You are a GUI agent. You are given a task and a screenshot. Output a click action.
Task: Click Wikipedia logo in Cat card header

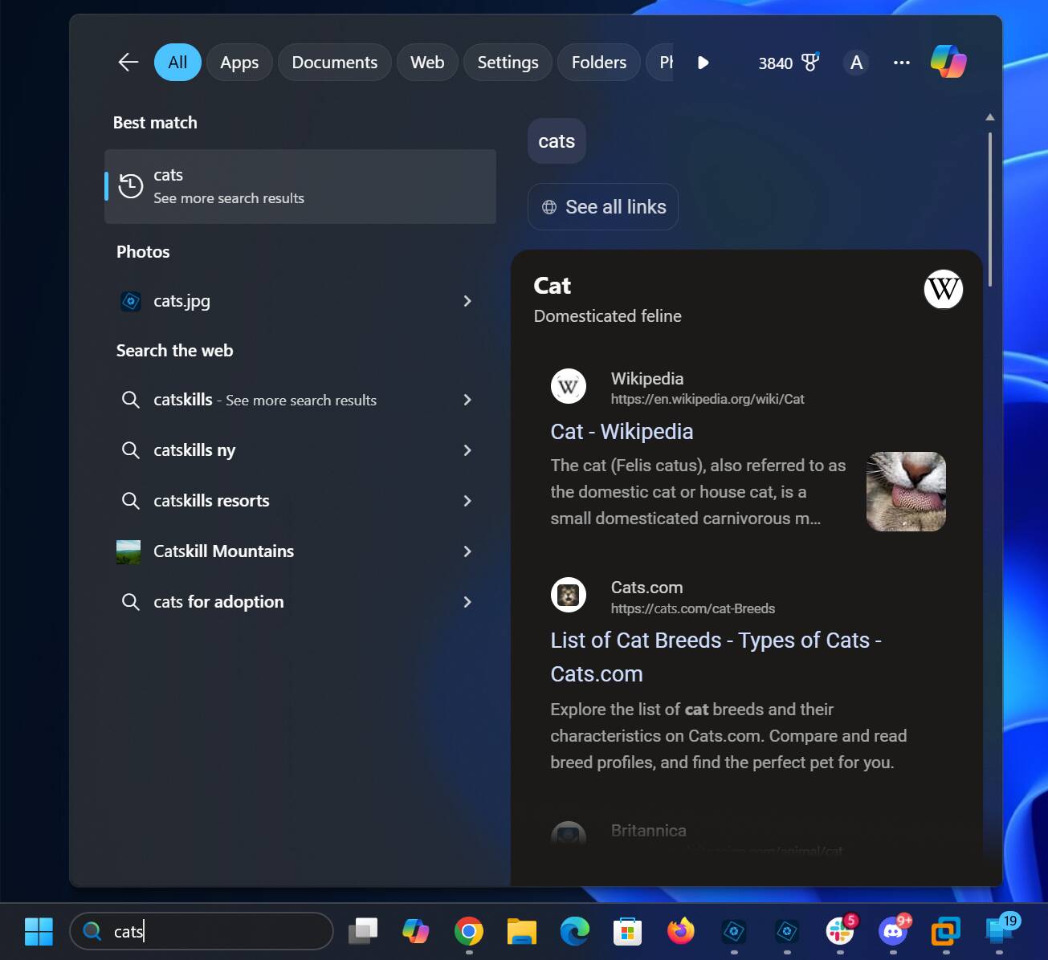[x=943, y=289]
